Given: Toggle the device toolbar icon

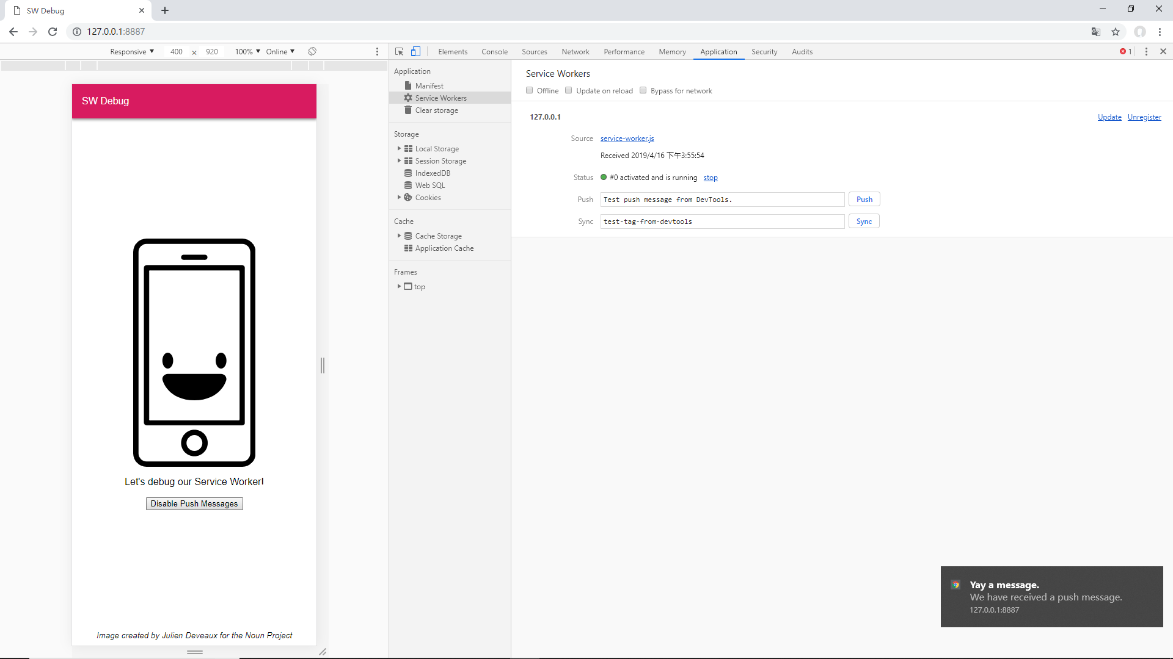Looking at the screenshot, I should [x=415, y=51].
